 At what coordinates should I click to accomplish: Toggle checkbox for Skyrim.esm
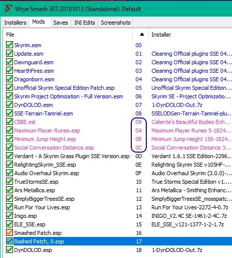tap(10, 45)
